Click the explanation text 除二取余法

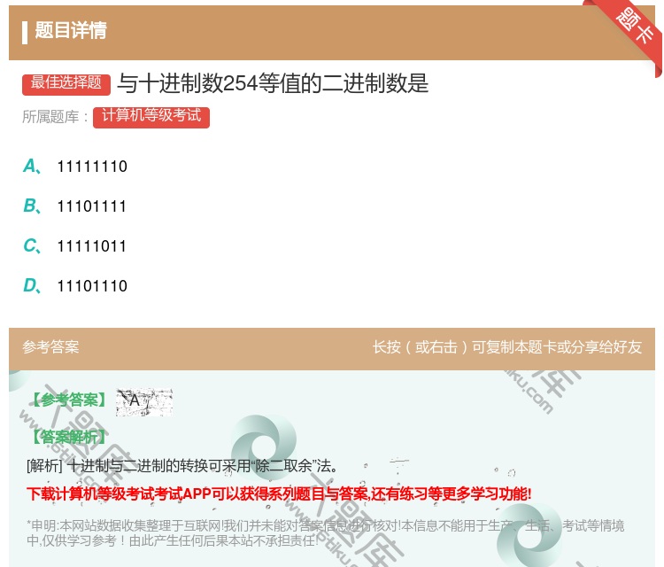click(182, 466)
